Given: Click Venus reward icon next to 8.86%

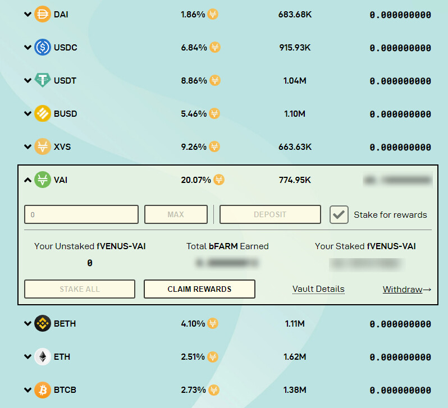Looking at the screenshot, I should pos(215,80).
